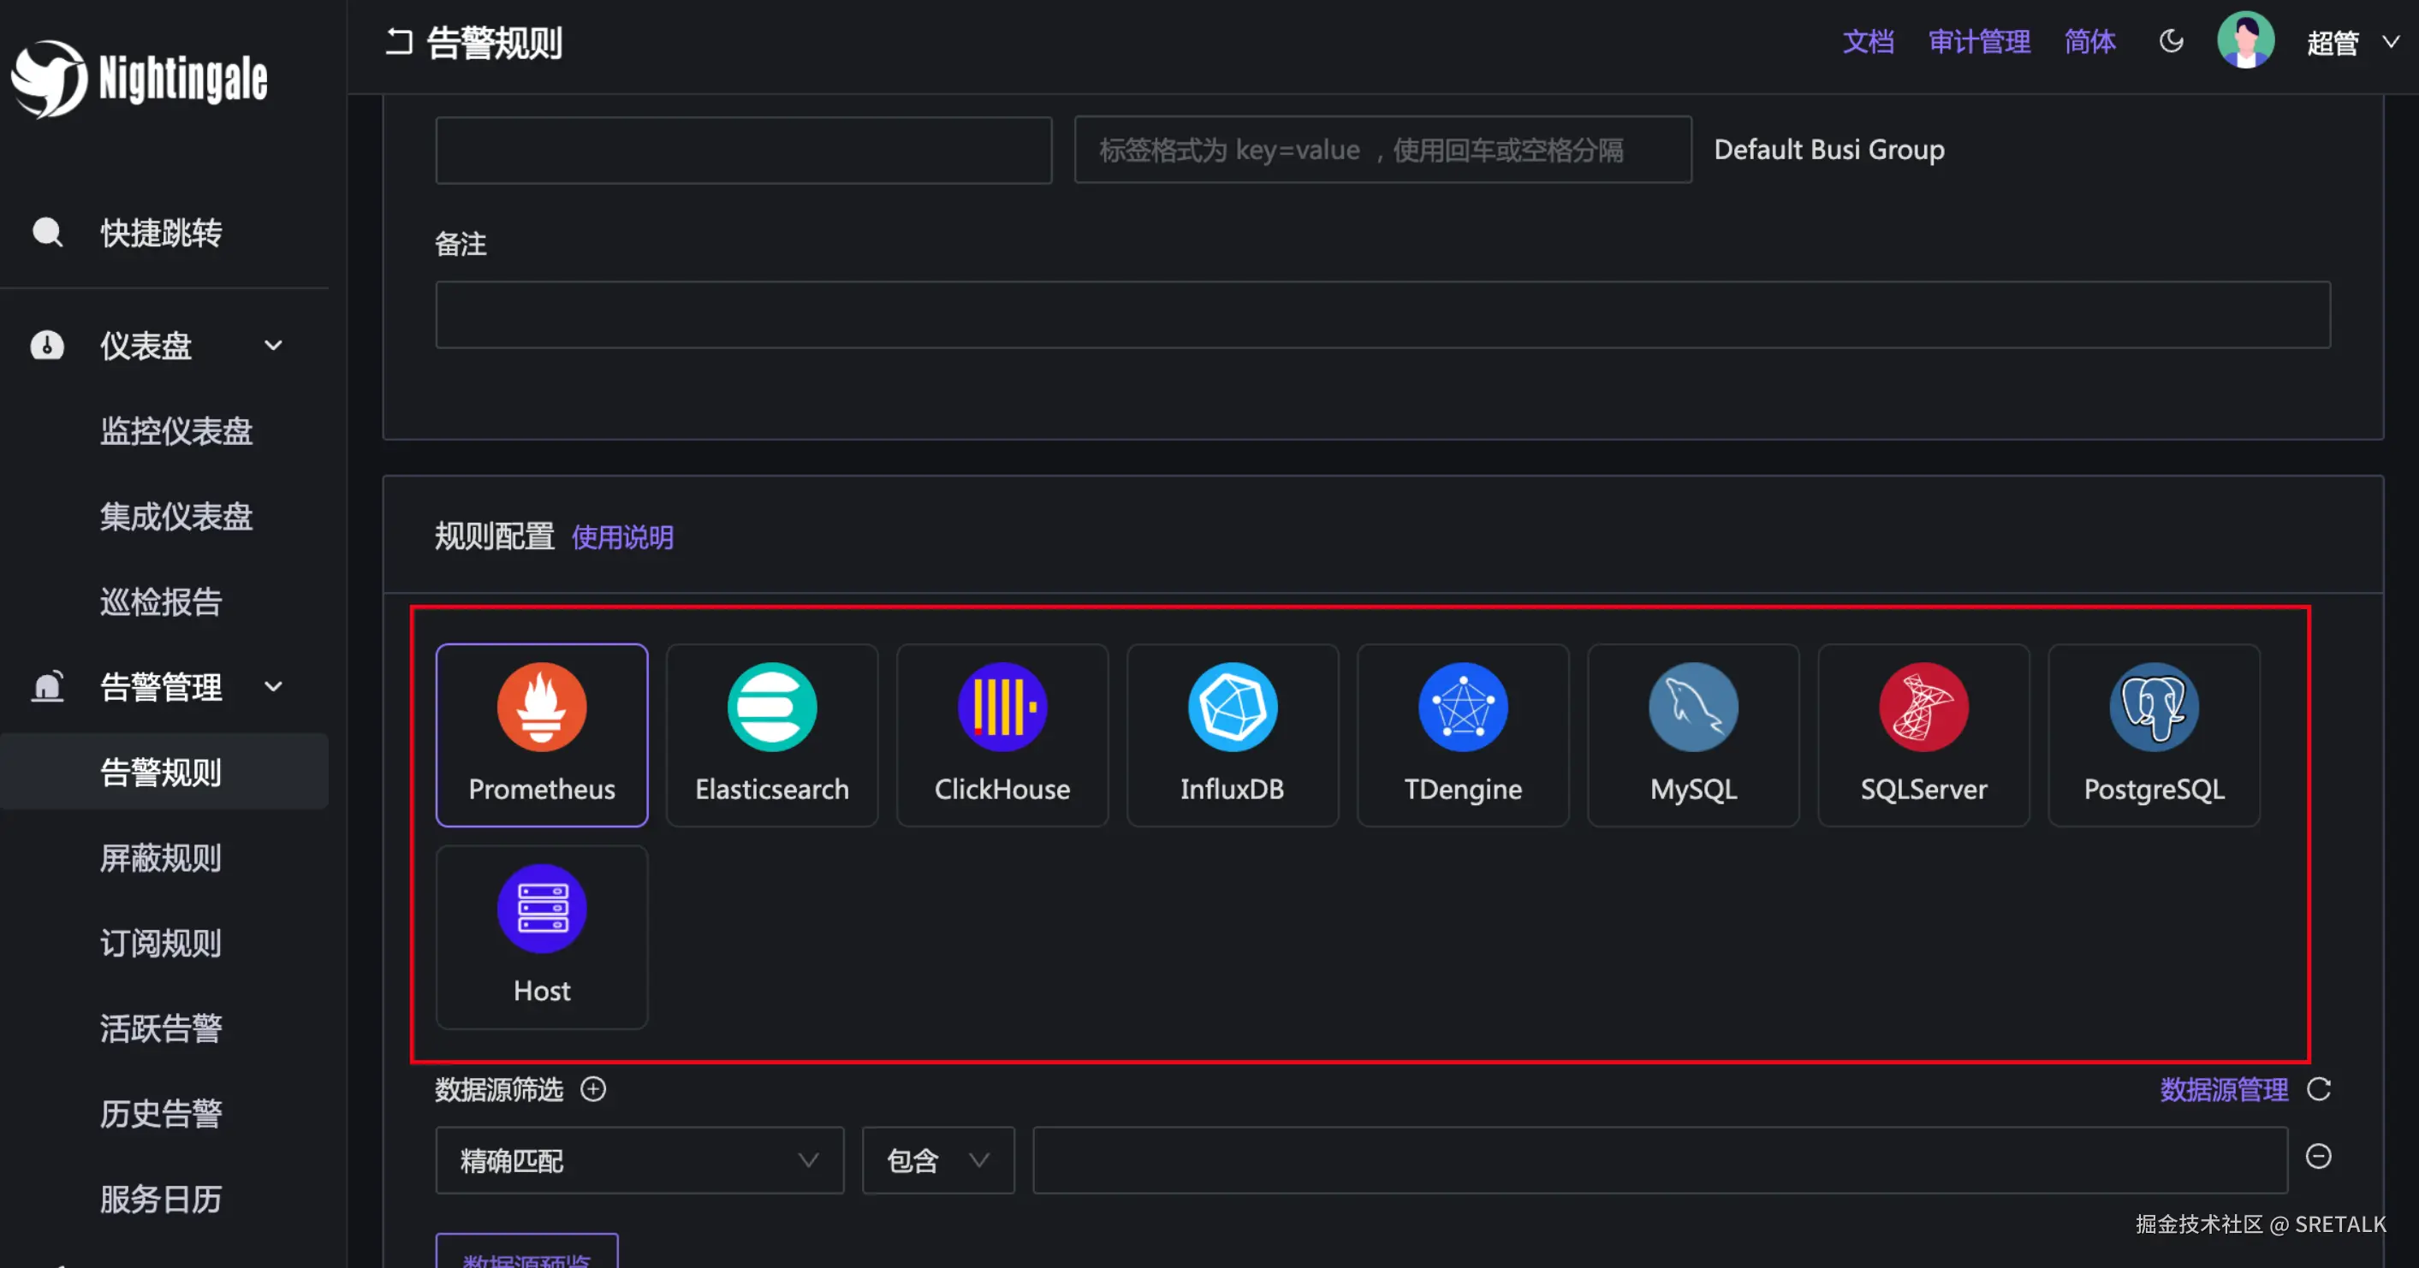Open the 包含 operator dropdown
The image size is (2419, 1268).
pos(938,1160)
